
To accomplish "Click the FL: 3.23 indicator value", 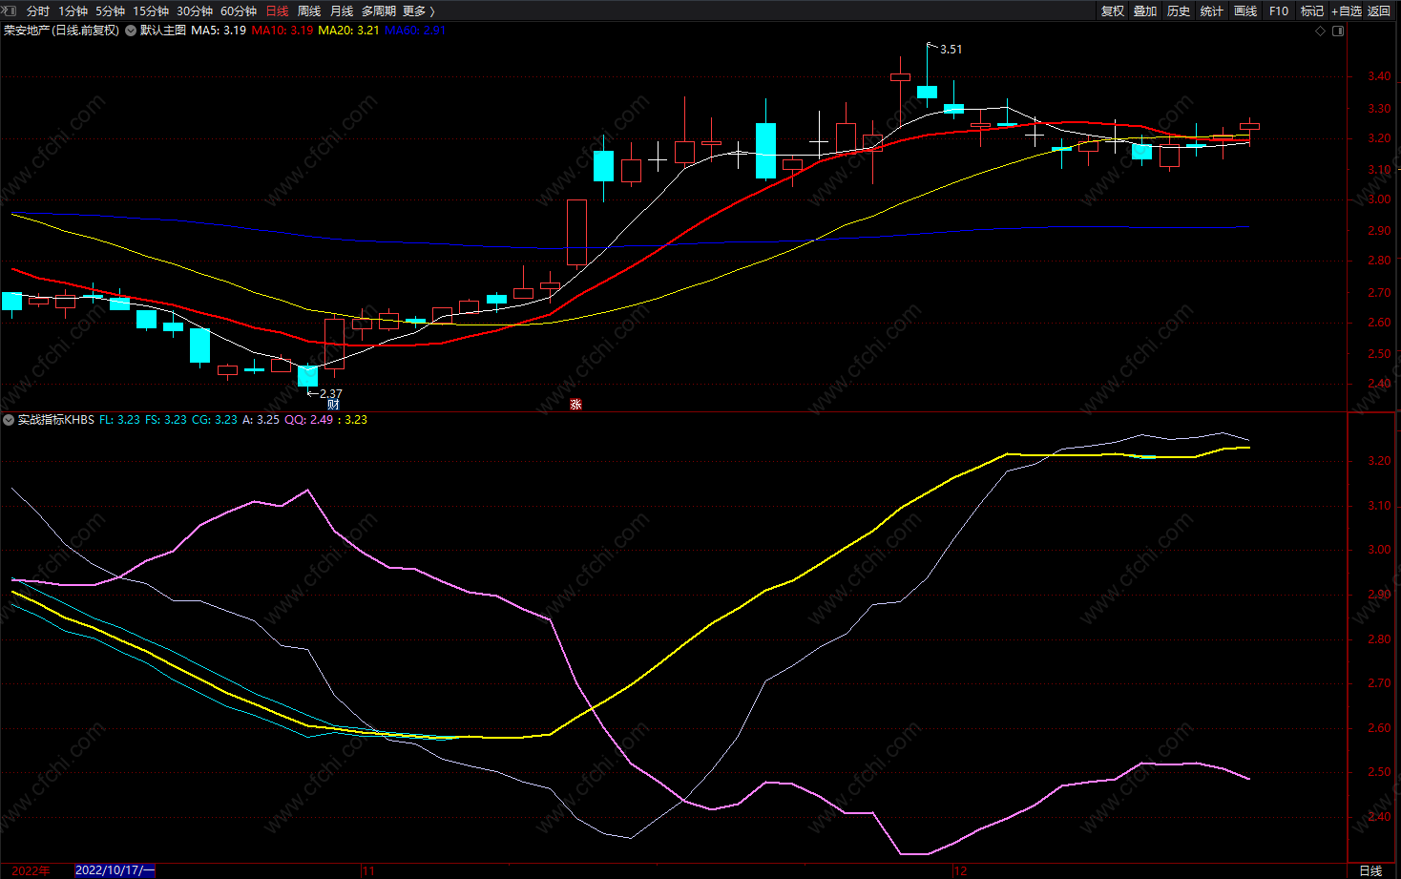I will (x=119, y=420).
